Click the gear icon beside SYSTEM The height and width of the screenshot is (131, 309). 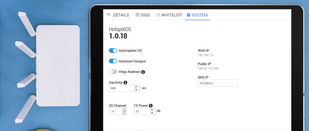coord(189,15)
